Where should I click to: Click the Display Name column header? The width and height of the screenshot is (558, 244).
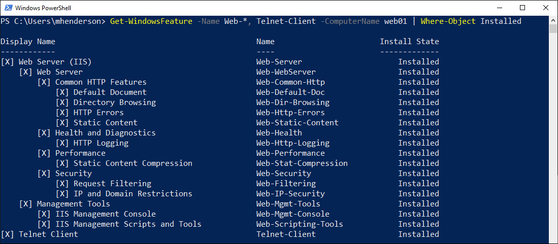tap(28, 42)
